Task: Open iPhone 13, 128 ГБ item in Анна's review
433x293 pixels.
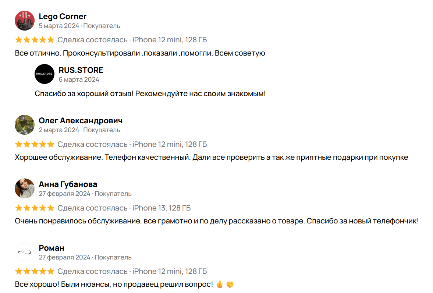Action: click(x=162, y=208)
